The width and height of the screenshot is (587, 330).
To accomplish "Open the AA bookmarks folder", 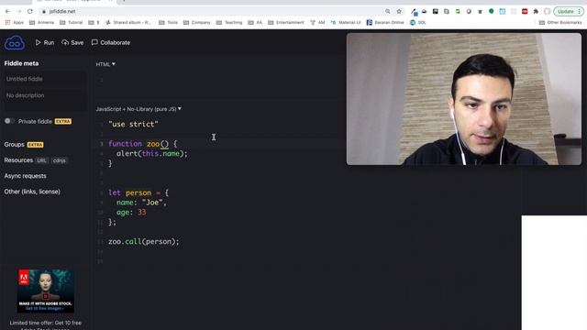I will pyautogui.click(x=255, y=22).
